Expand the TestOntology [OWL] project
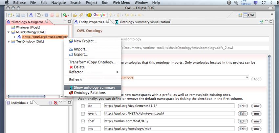This screenshot has height=133, width=279. (8, 41)
